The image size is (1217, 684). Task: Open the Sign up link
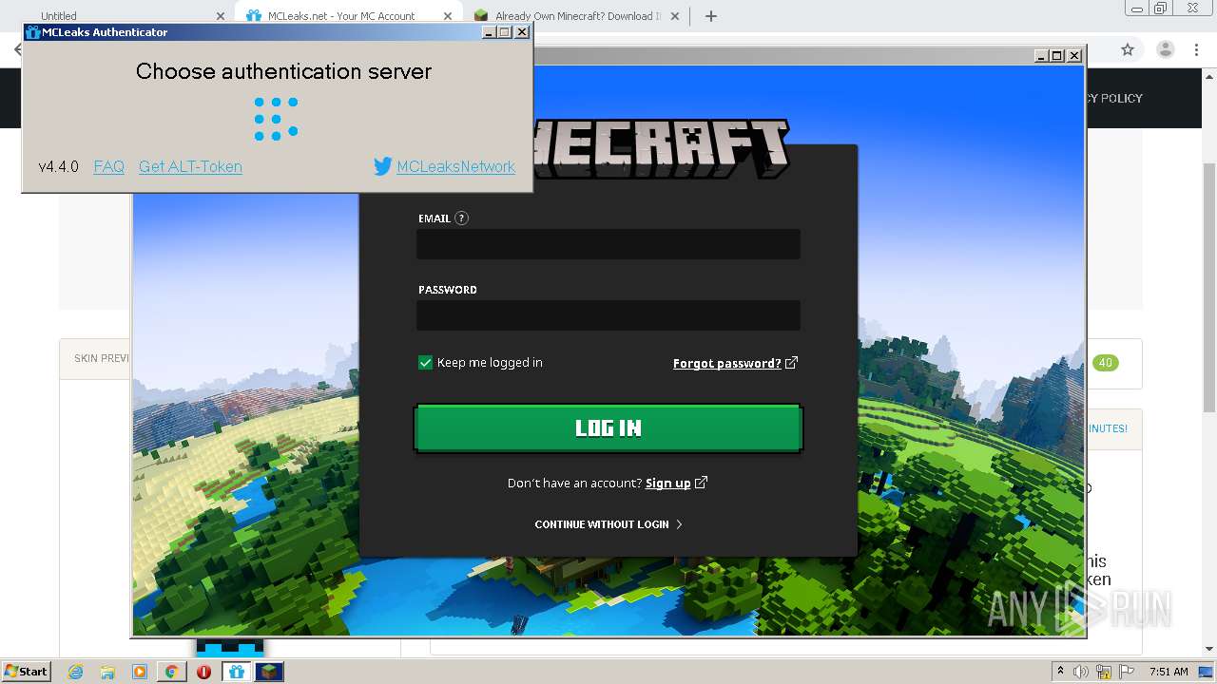(x=667, y=483)
